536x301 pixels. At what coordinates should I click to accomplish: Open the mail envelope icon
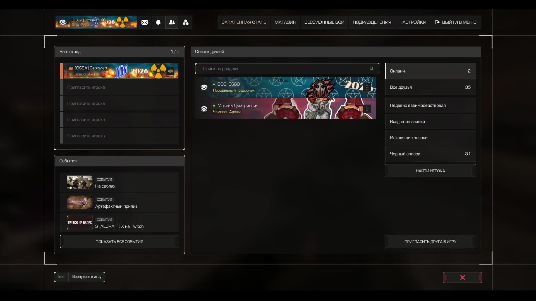145,22
